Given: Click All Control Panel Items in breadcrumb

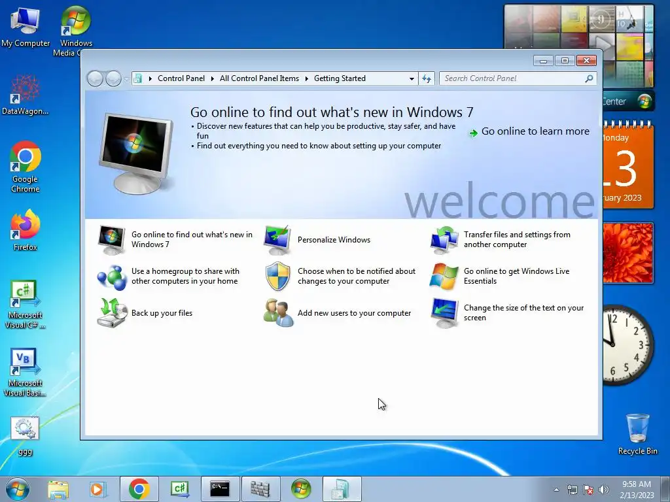Looking at the screenshot, I should point(259,78).
